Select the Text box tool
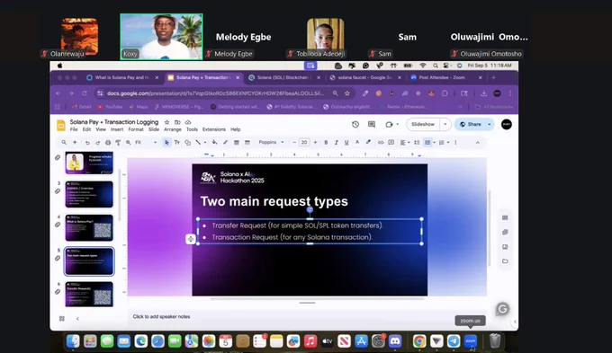Image resolution: width=612 pixels, height=353 pixels. pyautogui.click(x=176, y=143)
